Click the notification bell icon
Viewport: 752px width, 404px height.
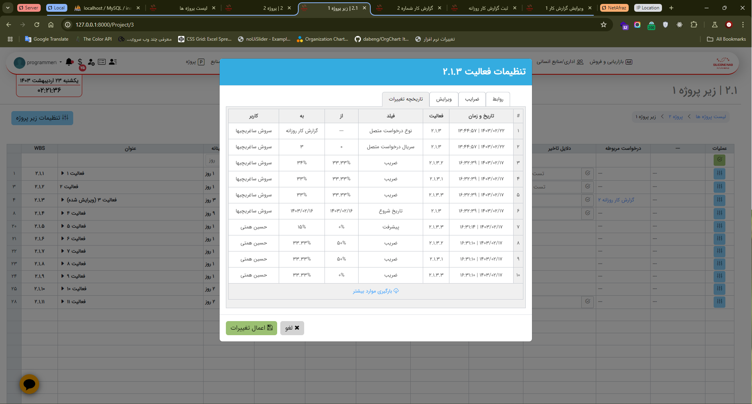[x=69, y=62]
